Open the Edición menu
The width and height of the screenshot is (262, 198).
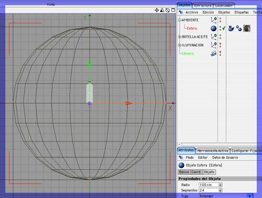click(x=208, y=13)
